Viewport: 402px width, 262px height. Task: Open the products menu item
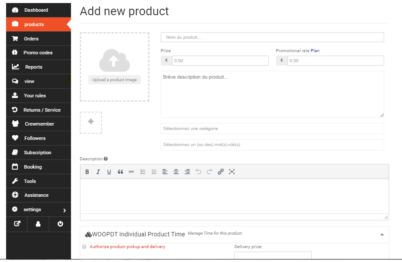[38, 24]
